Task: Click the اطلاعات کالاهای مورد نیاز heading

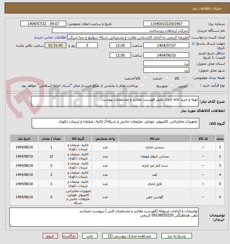Action: point(203,111)
